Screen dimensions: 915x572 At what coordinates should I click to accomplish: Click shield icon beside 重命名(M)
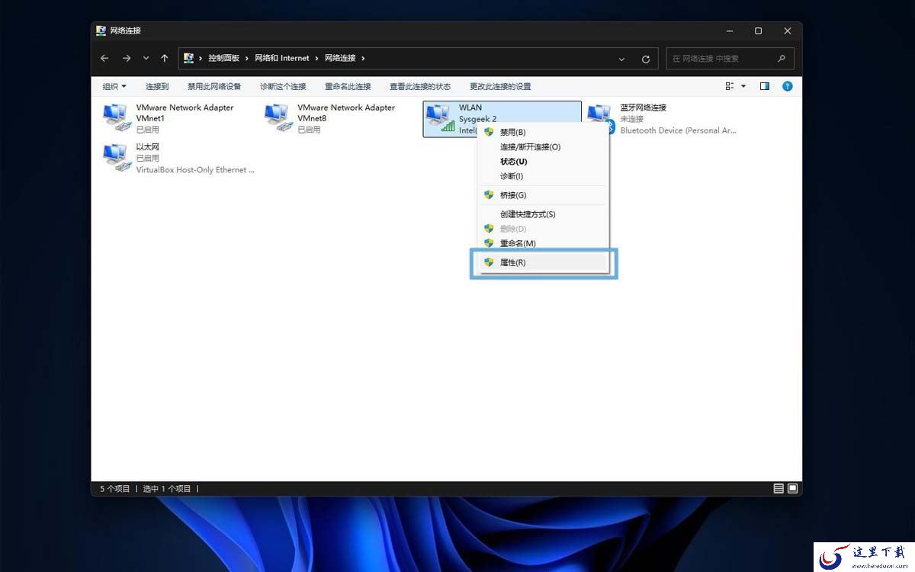(489, 243)
